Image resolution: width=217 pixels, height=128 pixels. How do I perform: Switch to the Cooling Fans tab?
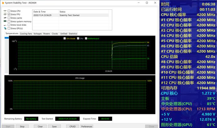26,34
